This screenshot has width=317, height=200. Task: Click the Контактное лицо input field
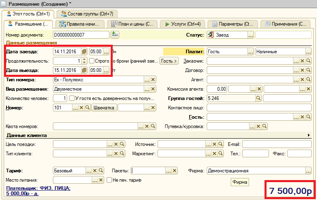[259, 107]
